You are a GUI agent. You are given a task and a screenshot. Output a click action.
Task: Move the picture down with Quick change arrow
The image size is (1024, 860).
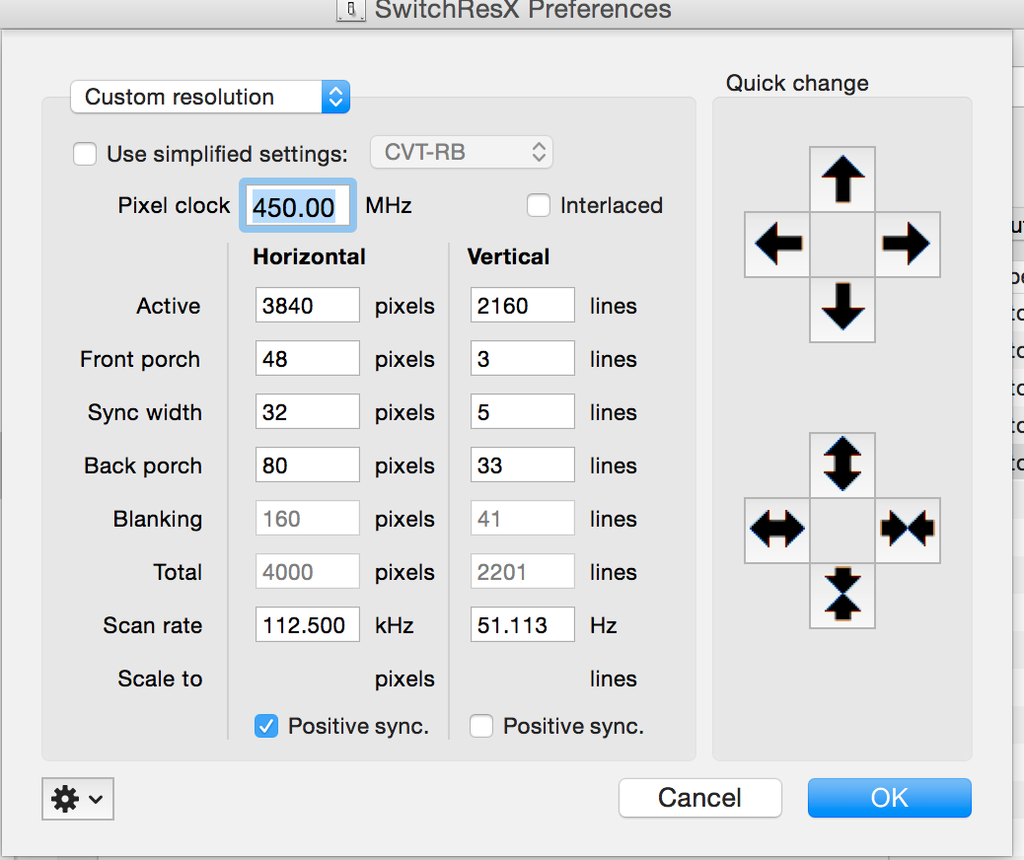pos(842,309)
